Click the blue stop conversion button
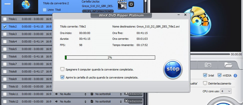 click(x=173, y=69)
